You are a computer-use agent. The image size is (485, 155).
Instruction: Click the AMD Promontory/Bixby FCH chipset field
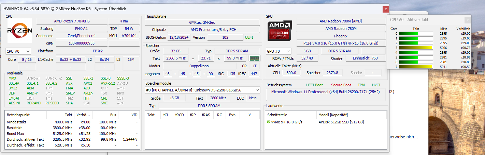coord(214,30)
